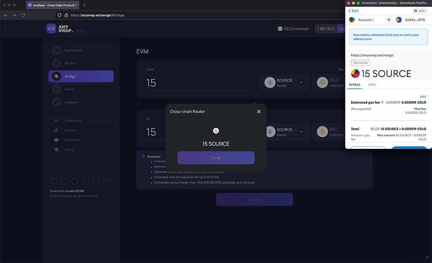
Task: Open the Documents link
Action: [73, 140]
